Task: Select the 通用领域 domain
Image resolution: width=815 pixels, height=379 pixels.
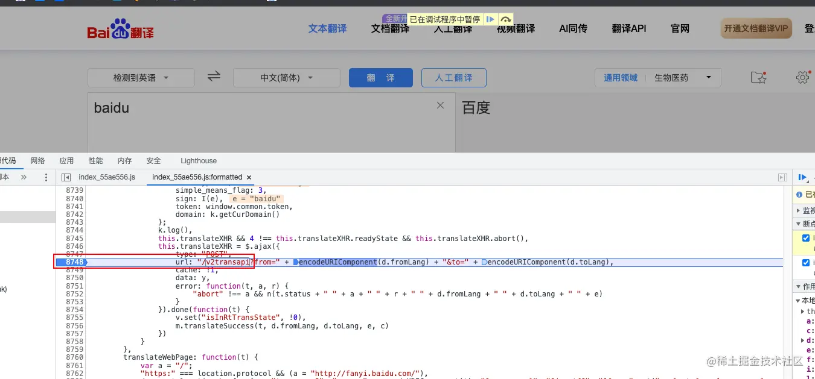Action: 621,78
